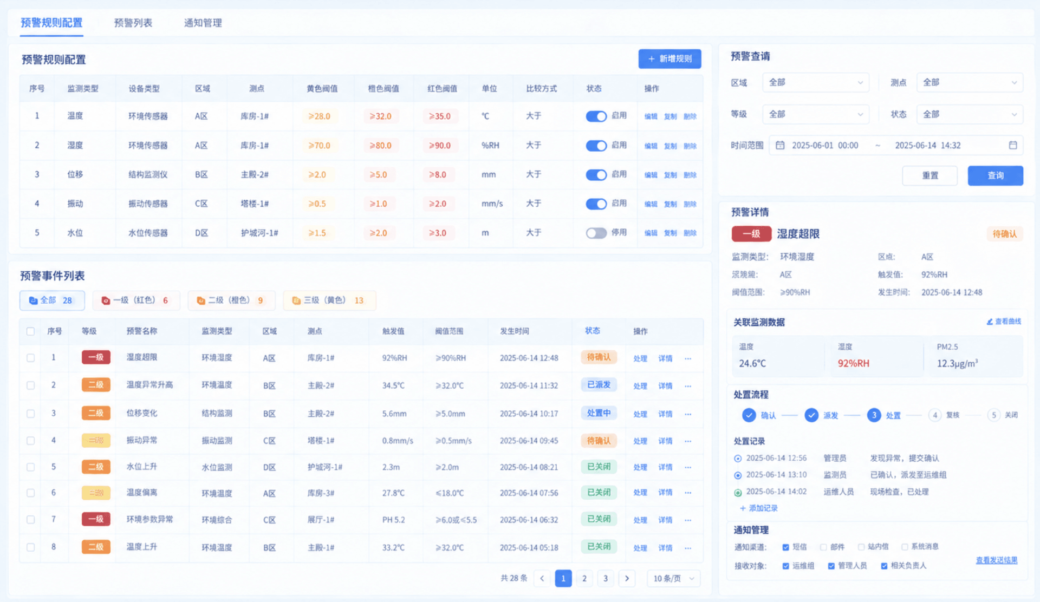This screenshot has height=602, width=1040.
Task: Filter events by 一级（红色）tab
Action: coord(136,300)
